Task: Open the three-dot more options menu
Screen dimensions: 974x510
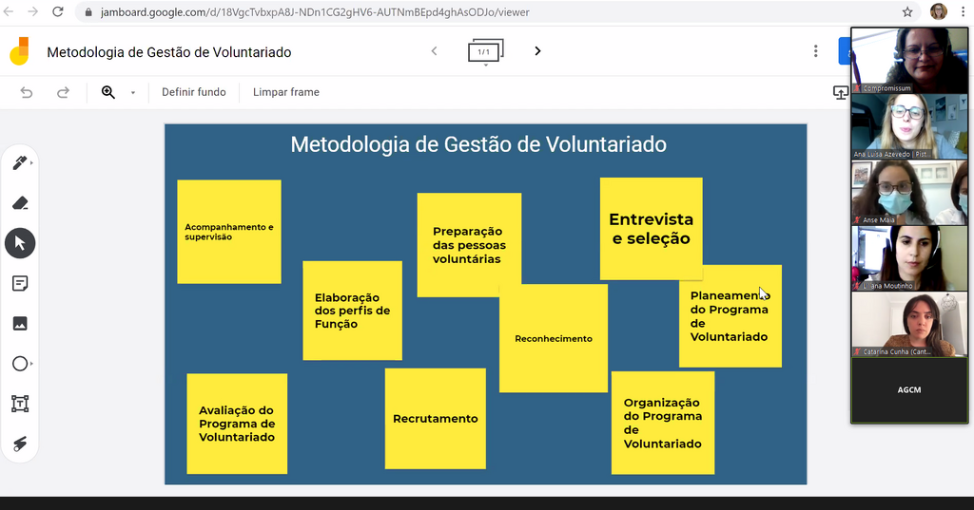Action: click(x=815, y=51)
